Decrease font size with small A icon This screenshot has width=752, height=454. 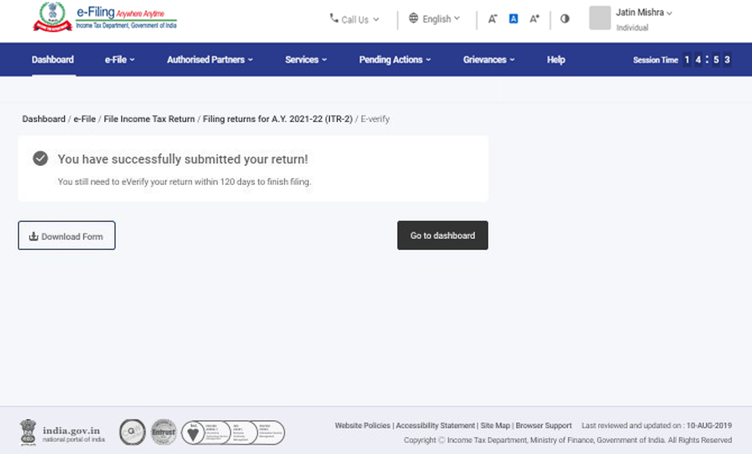pyautogui.click(x=493, y=19)
